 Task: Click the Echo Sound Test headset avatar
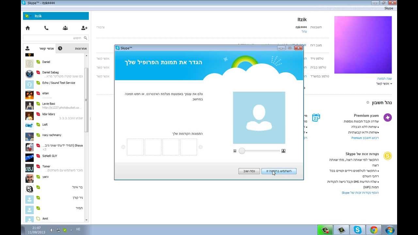point(29,85)
